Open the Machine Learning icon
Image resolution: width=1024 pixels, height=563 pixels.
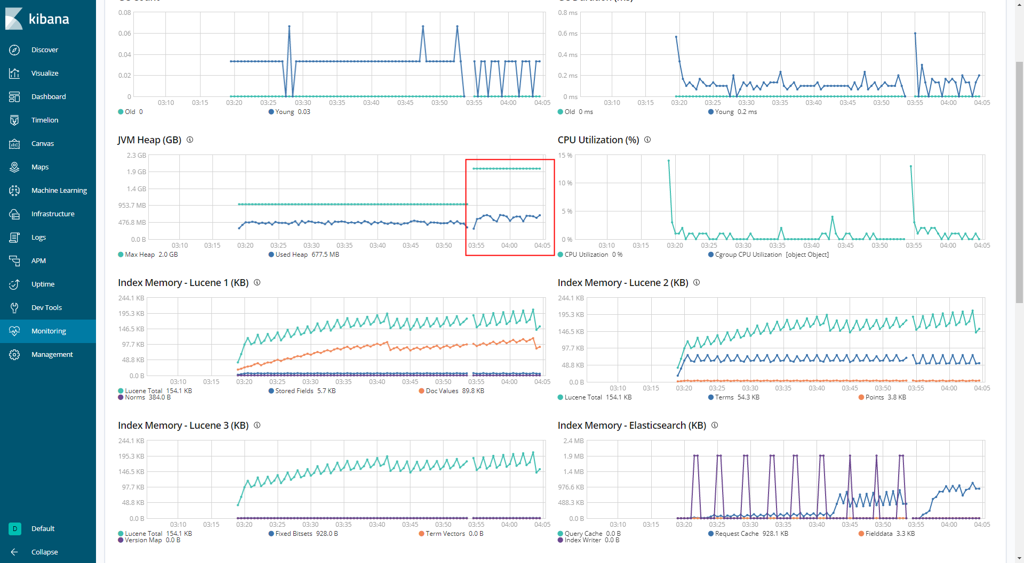click(x=14, y=190)
